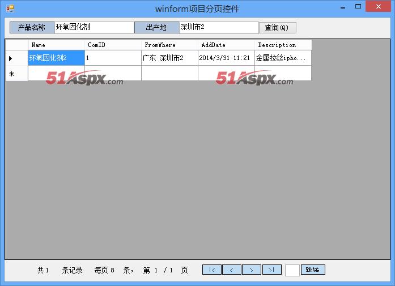Sort by the Name column header
395x286 pixels.
tap(56, 45)
